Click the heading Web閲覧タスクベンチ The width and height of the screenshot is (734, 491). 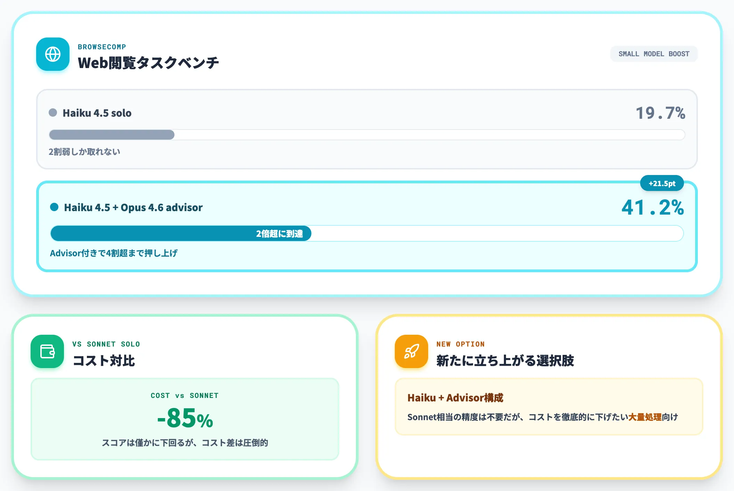[148, 63]
